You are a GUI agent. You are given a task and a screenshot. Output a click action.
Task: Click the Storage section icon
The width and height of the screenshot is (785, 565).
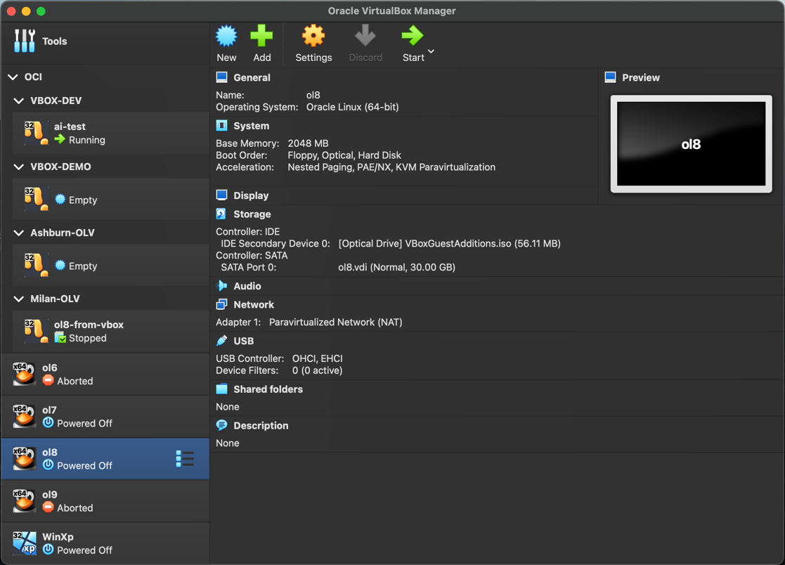click(x=222, y=214)
